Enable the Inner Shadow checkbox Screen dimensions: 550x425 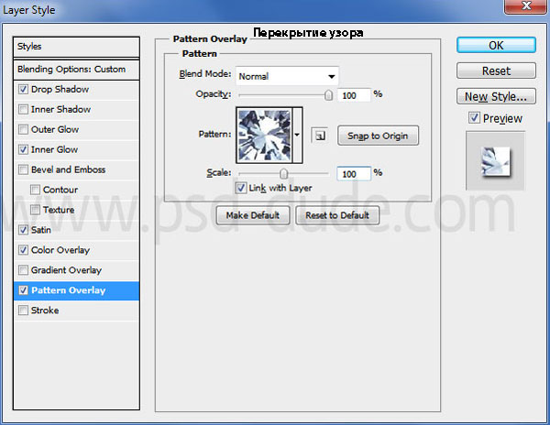point(23,110)
